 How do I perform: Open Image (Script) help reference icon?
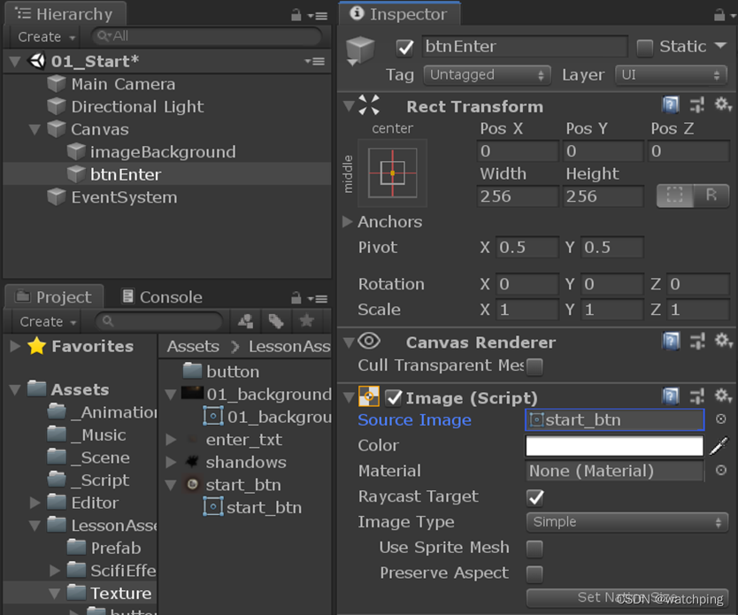point(671,396)
